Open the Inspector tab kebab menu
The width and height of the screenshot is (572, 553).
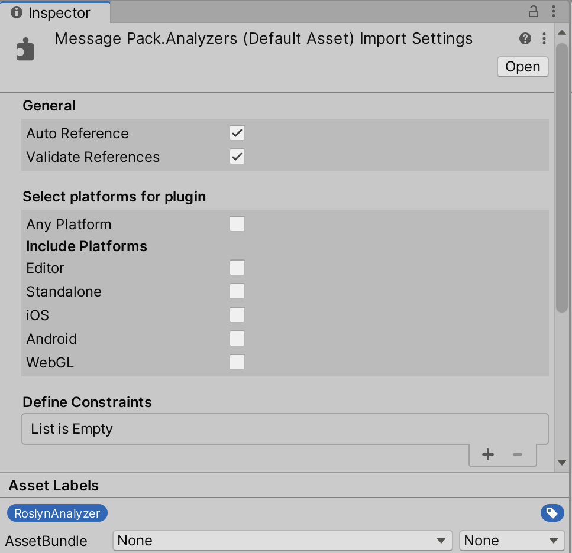pyautogui.click(x=554, y=12)
